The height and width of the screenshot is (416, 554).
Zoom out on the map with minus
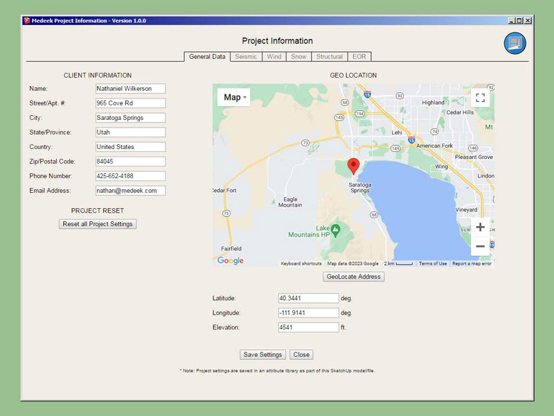pos(480,246)
